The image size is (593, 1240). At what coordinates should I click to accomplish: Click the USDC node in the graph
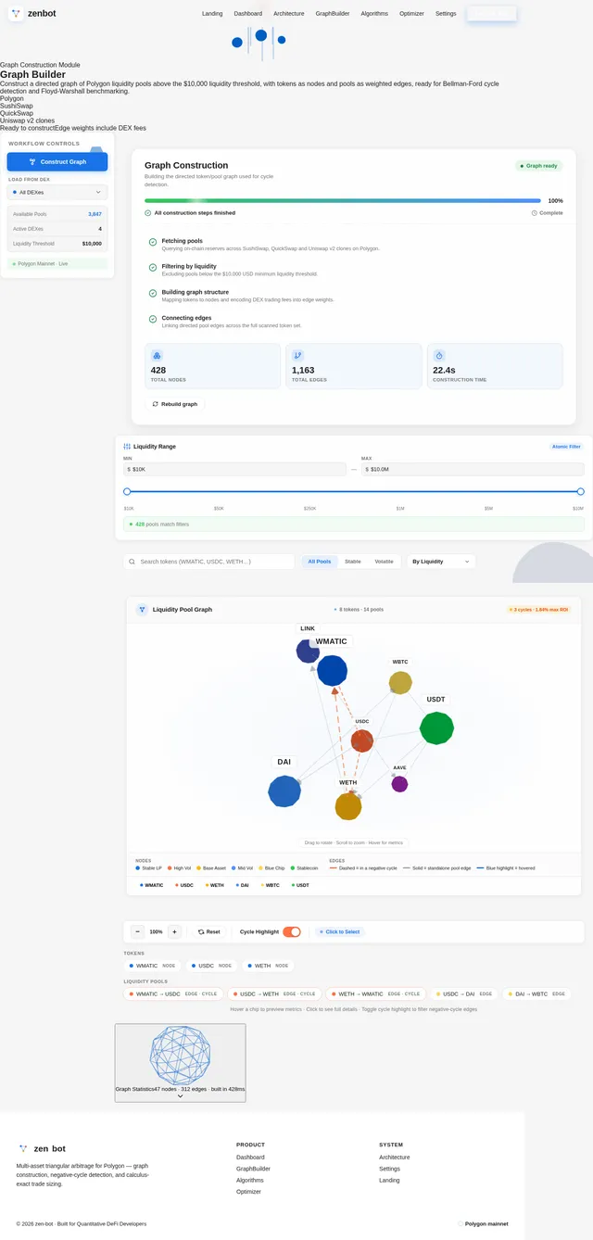362,740
